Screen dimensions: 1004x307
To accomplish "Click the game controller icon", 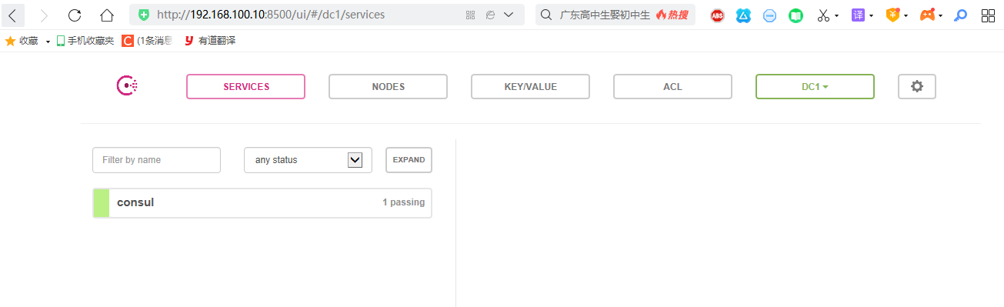I will click(928, 15).
